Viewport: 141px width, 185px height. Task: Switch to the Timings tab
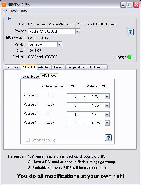tap(59, 67)
